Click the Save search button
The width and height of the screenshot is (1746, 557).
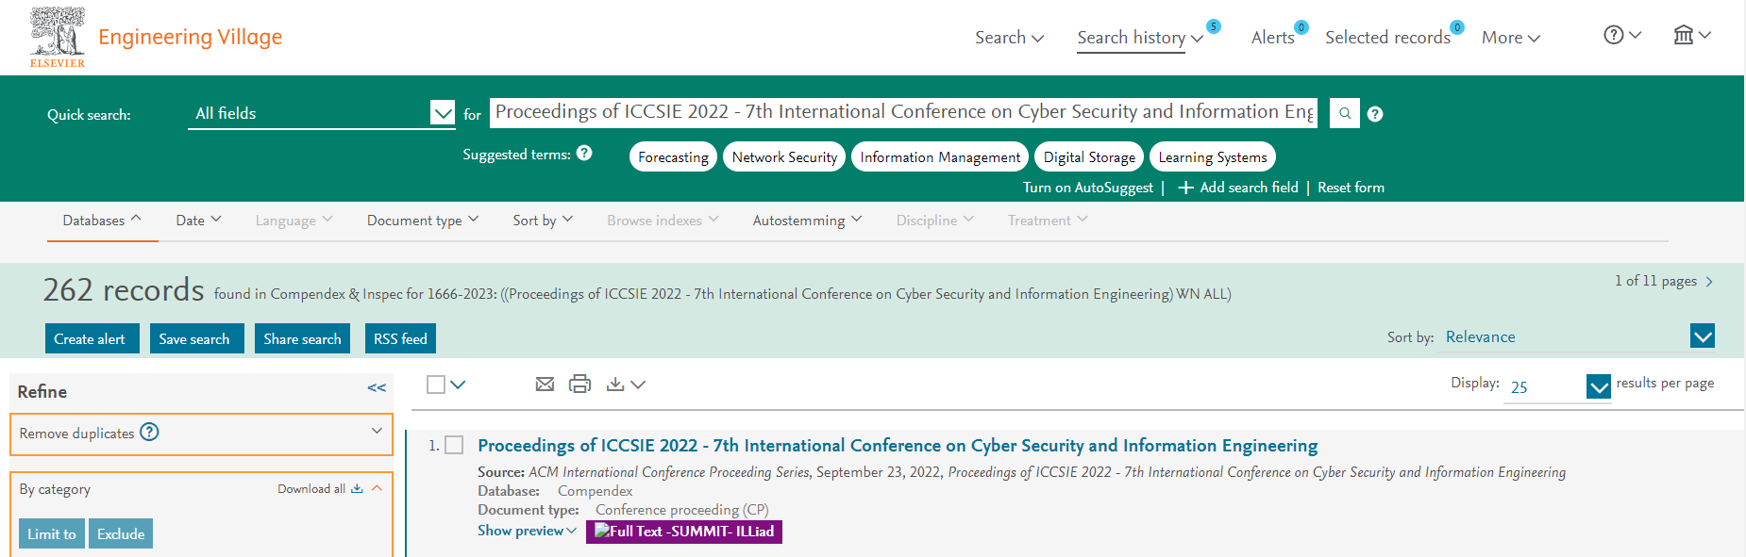pos(195,339)
